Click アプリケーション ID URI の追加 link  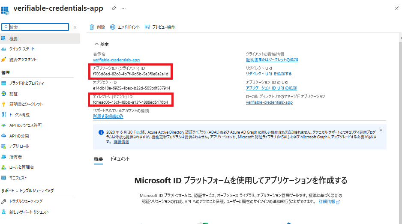click(x=271, y=88)
